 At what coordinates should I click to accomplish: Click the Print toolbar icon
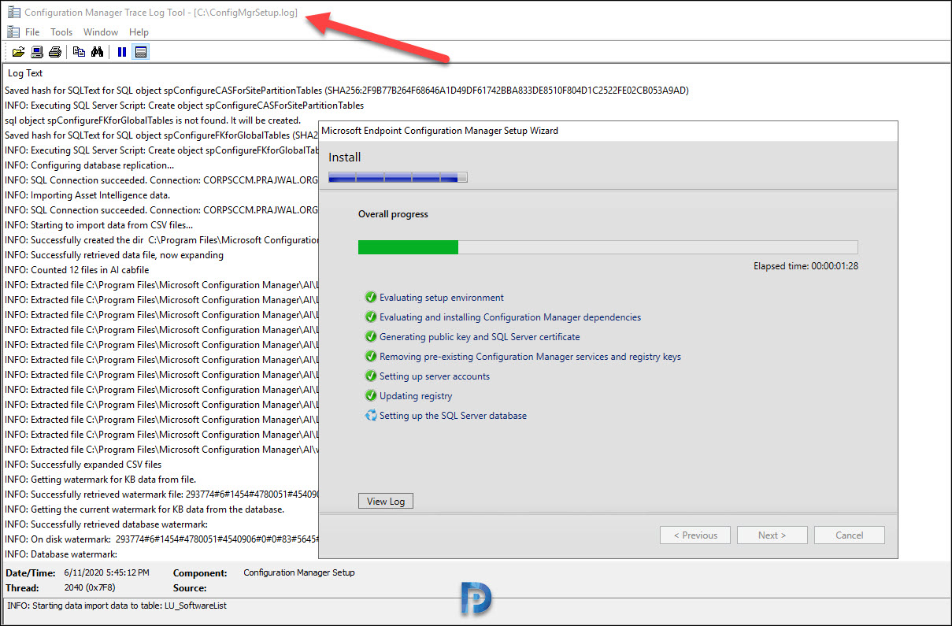(55, 52)
